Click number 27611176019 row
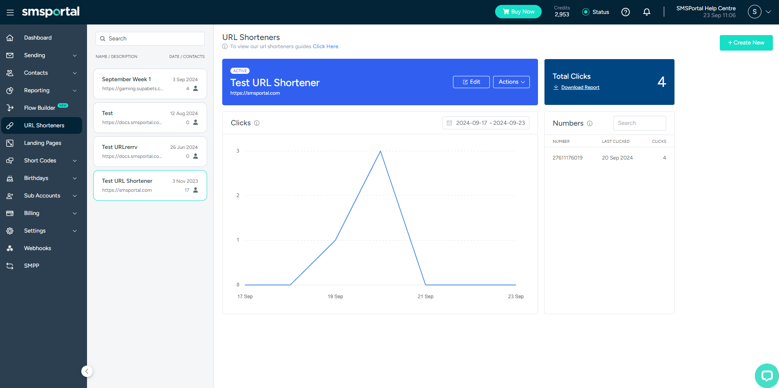 [x=609, y=158]
